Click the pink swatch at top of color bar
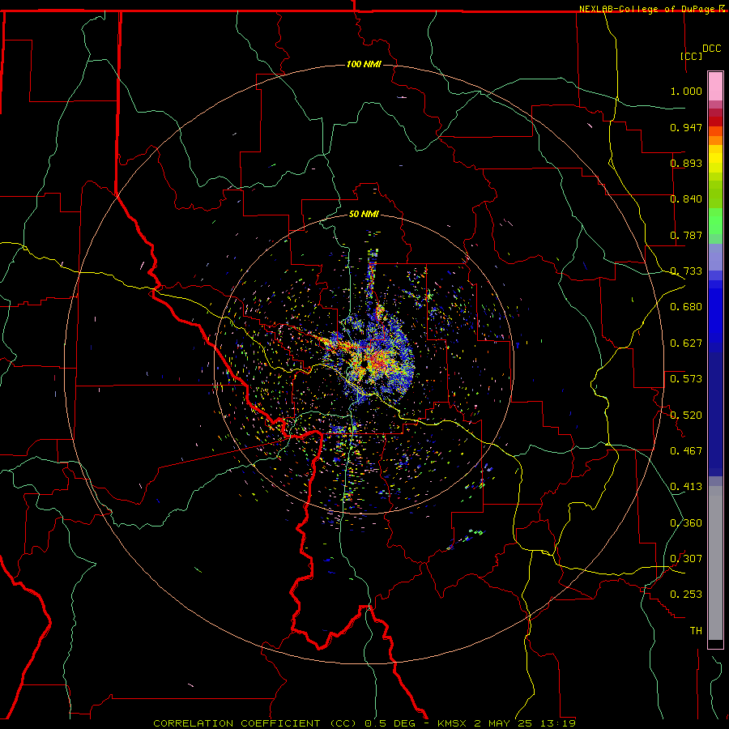The width and height of the screenshot is (729, 729). click(x=715, y=86)
